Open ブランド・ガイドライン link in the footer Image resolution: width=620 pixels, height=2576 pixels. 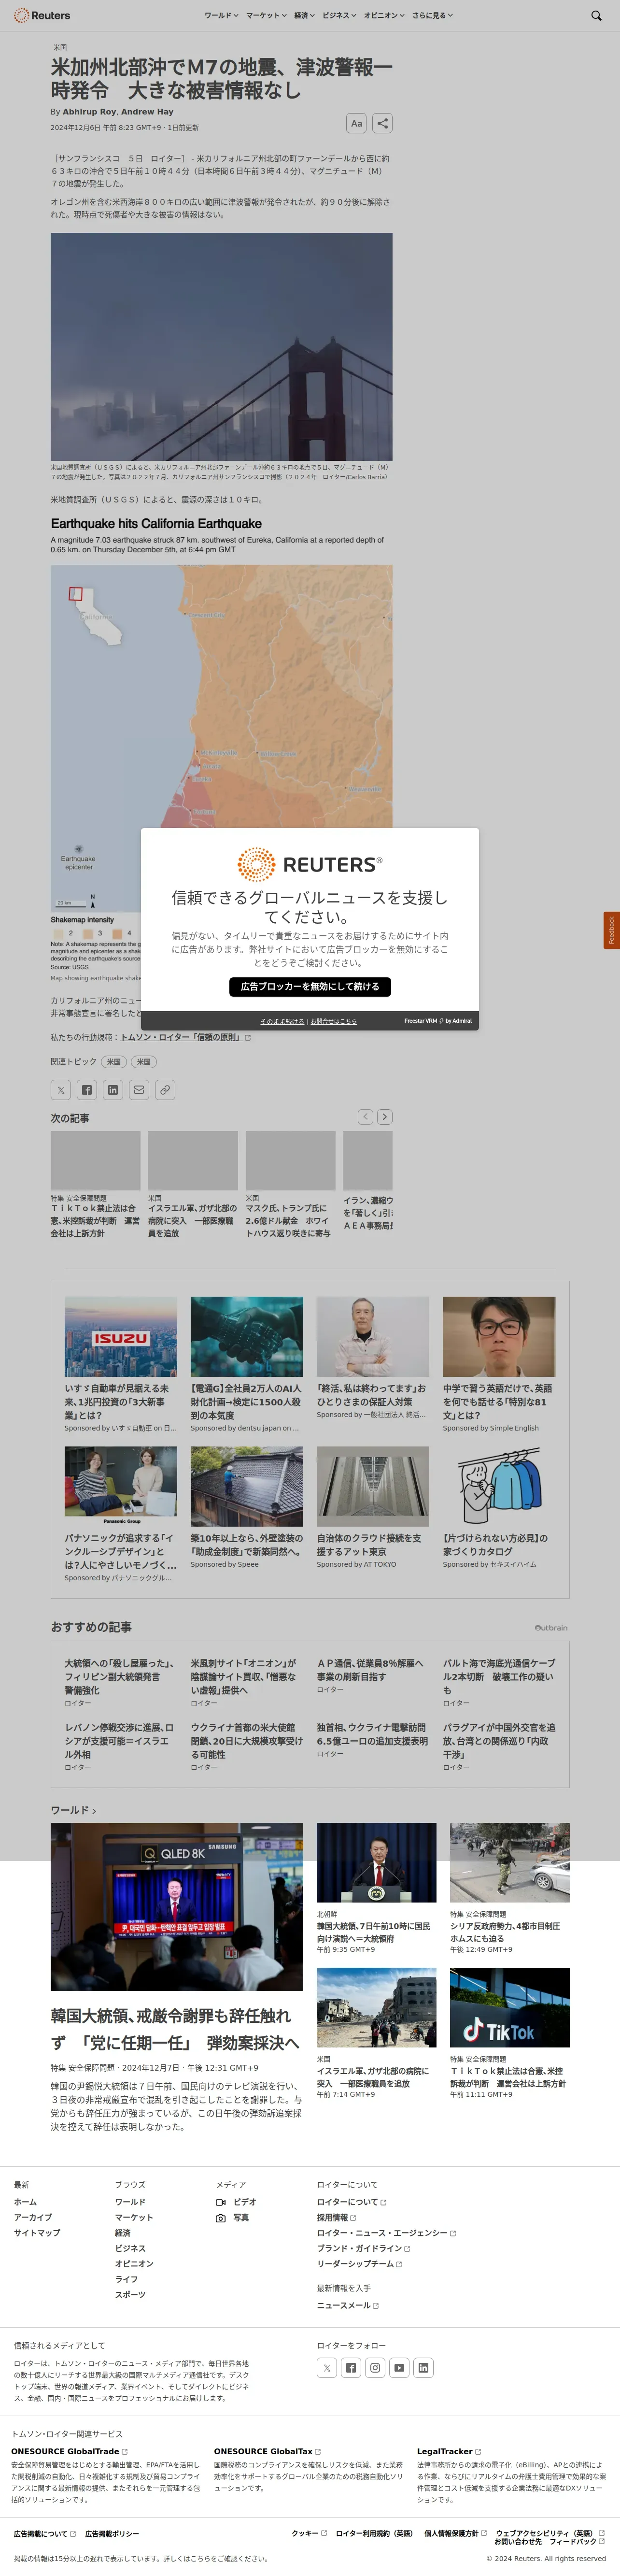tap(363, 2248)
